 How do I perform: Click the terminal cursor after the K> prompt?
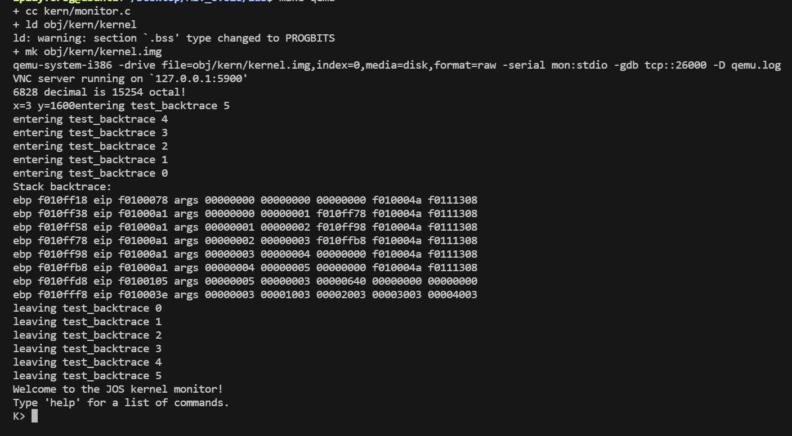35,416
